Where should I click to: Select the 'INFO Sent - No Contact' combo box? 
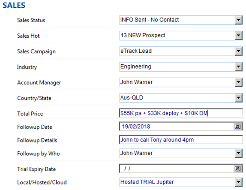coord(181,20)
